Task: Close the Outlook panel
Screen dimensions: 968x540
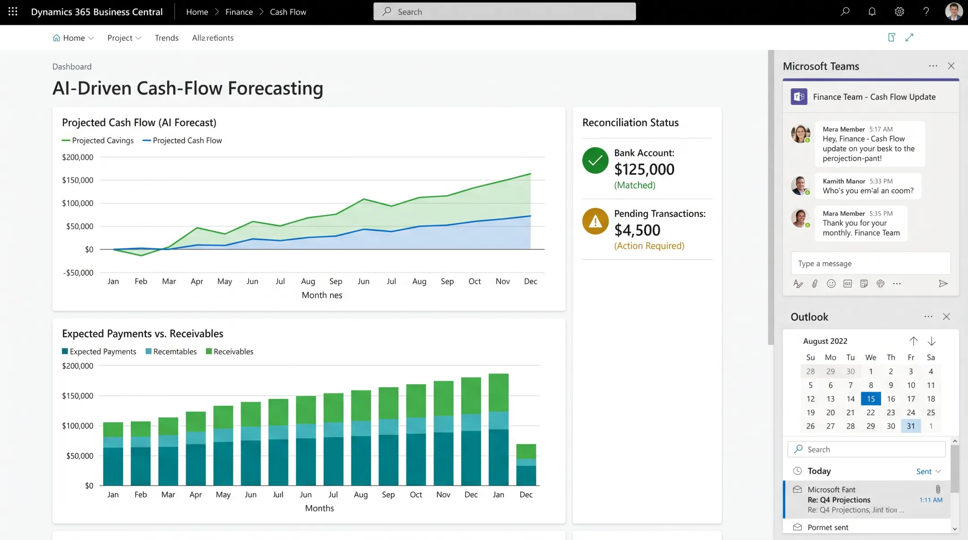Action: click(946, 317)
